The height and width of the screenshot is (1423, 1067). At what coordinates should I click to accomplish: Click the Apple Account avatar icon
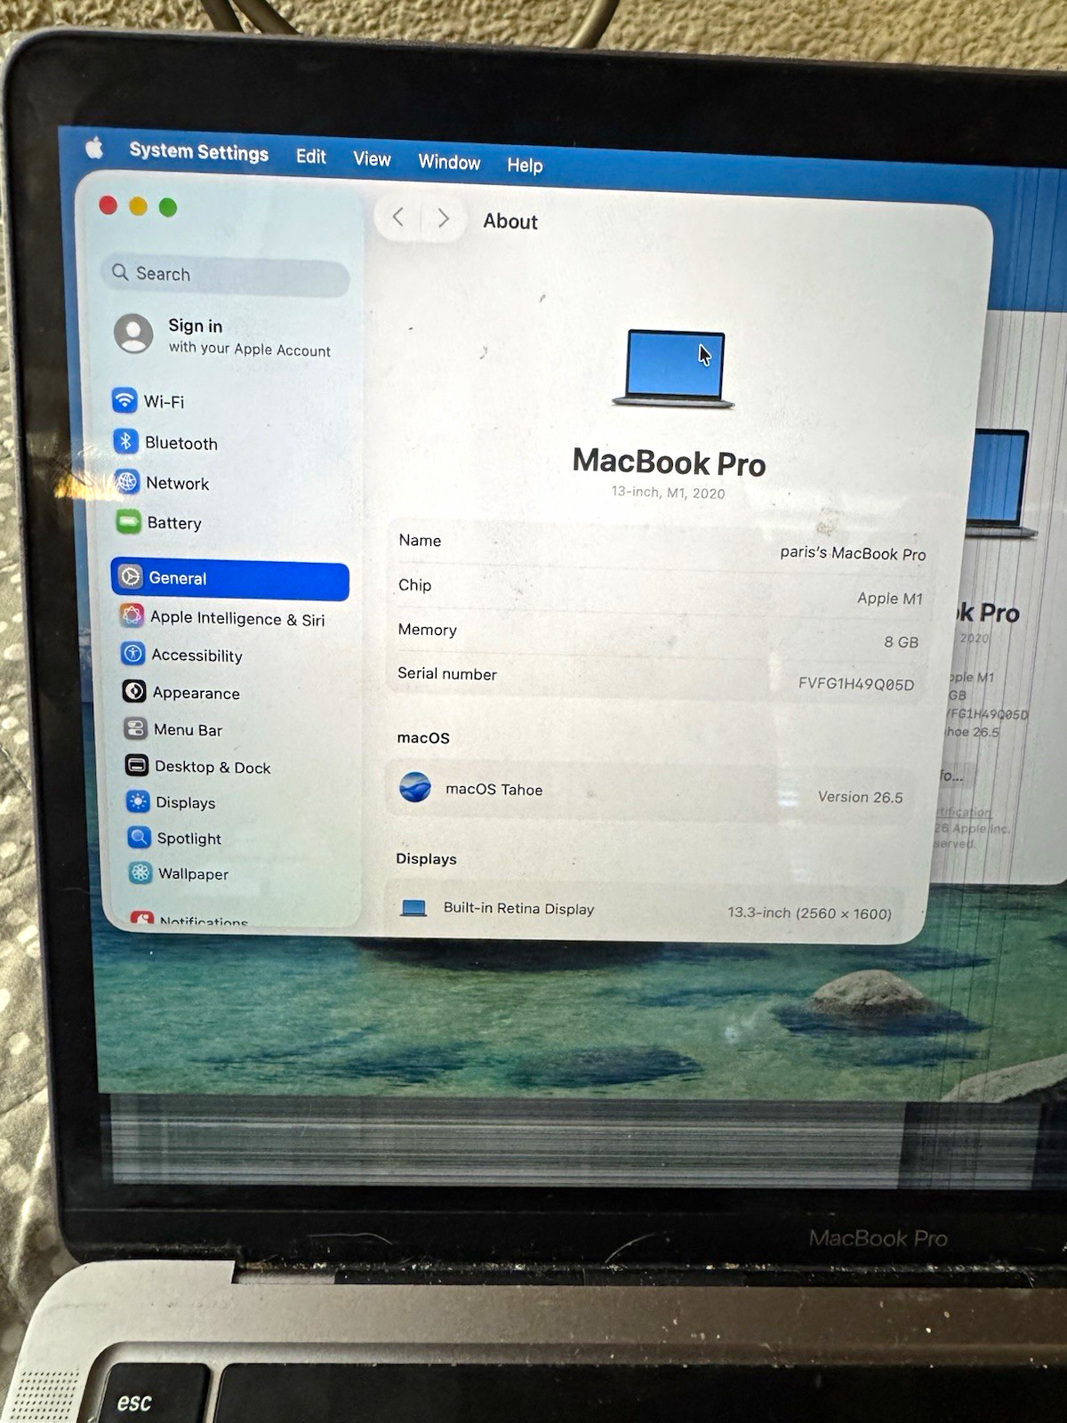coord(133,334)
